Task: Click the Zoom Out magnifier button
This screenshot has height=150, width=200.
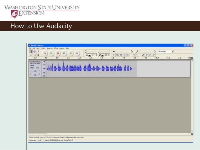Action: tap(147, 55)
